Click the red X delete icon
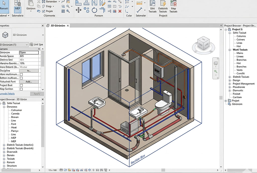Screen dimensions: 257x173 coord(120,11)
